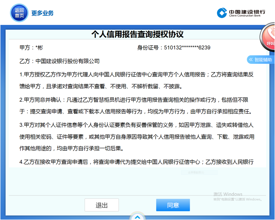Select the blue CCB double-C bank emblem
Viewport: 275px width, 220px height.
click(x=221, y=13)
